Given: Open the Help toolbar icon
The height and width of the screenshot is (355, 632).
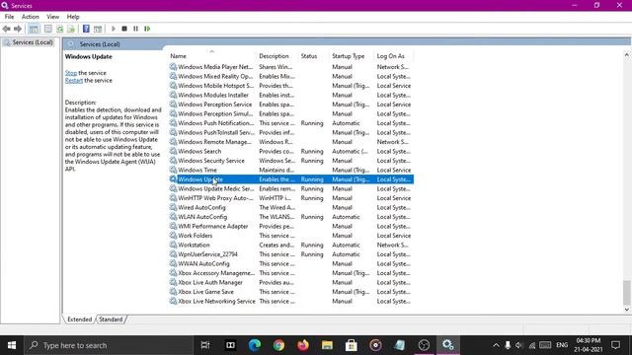Looking at the screenshot, I should coord(86,29).
